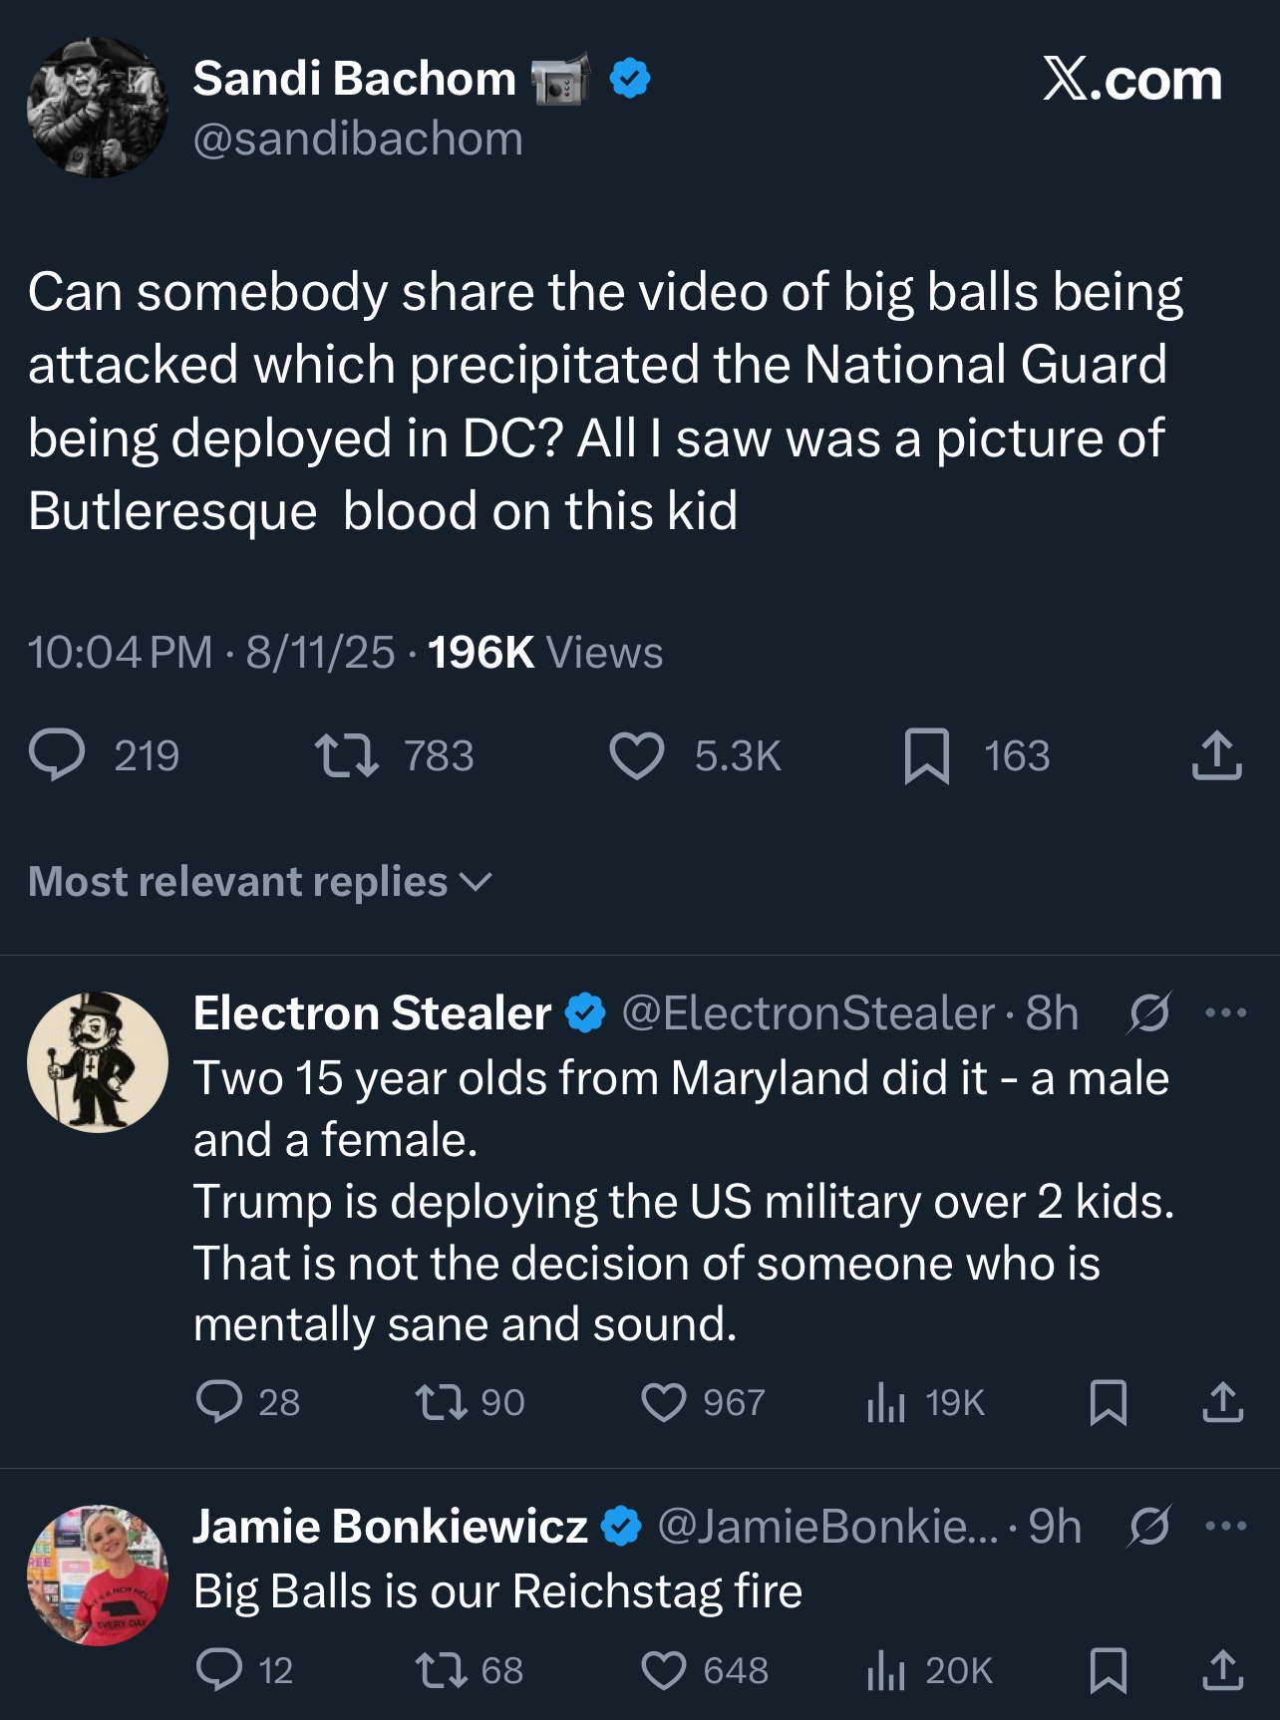Screen dimensions: 1280x1720
Task: View analytics for Electron Stealer's reply
Action: [x=885, y=1402]
